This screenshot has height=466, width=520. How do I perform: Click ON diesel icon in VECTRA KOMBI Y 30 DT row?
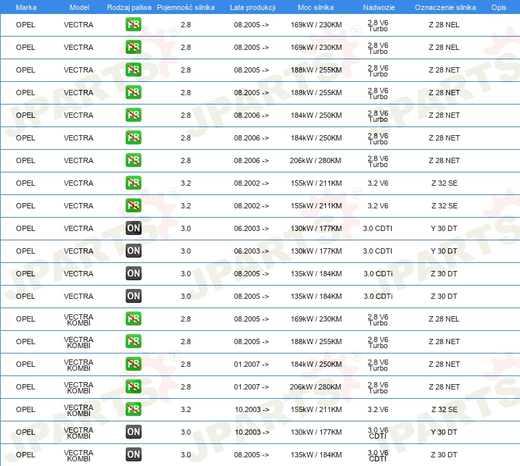coord(133,431)
